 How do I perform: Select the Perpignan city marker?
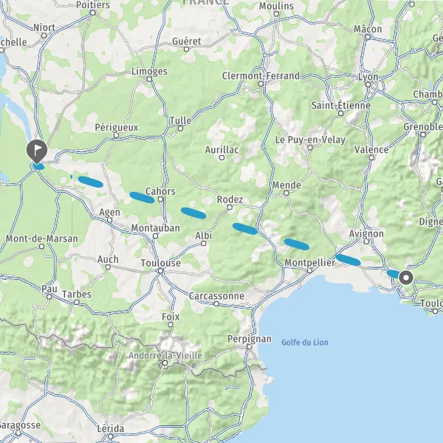pyautogui.click(x=250, y=347)
